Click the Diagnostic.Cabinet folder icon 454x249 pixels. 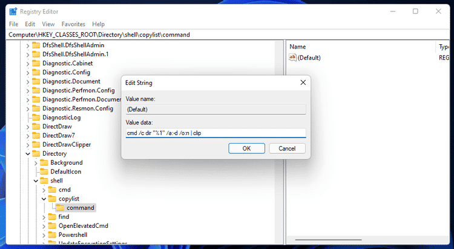click(x=36, y=63)
